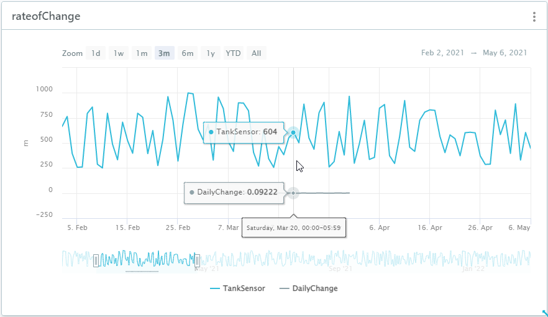Click the right navigator handle

click(x=197, y=260)
